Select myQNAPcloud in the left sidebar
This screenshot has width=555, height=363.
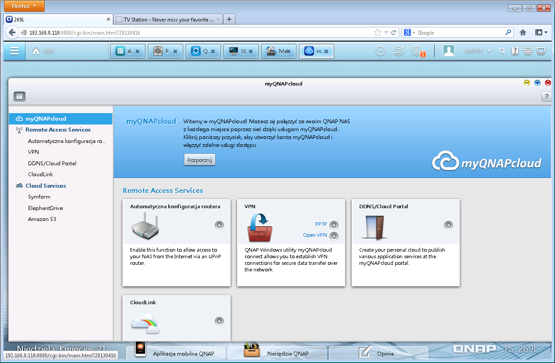61,118
